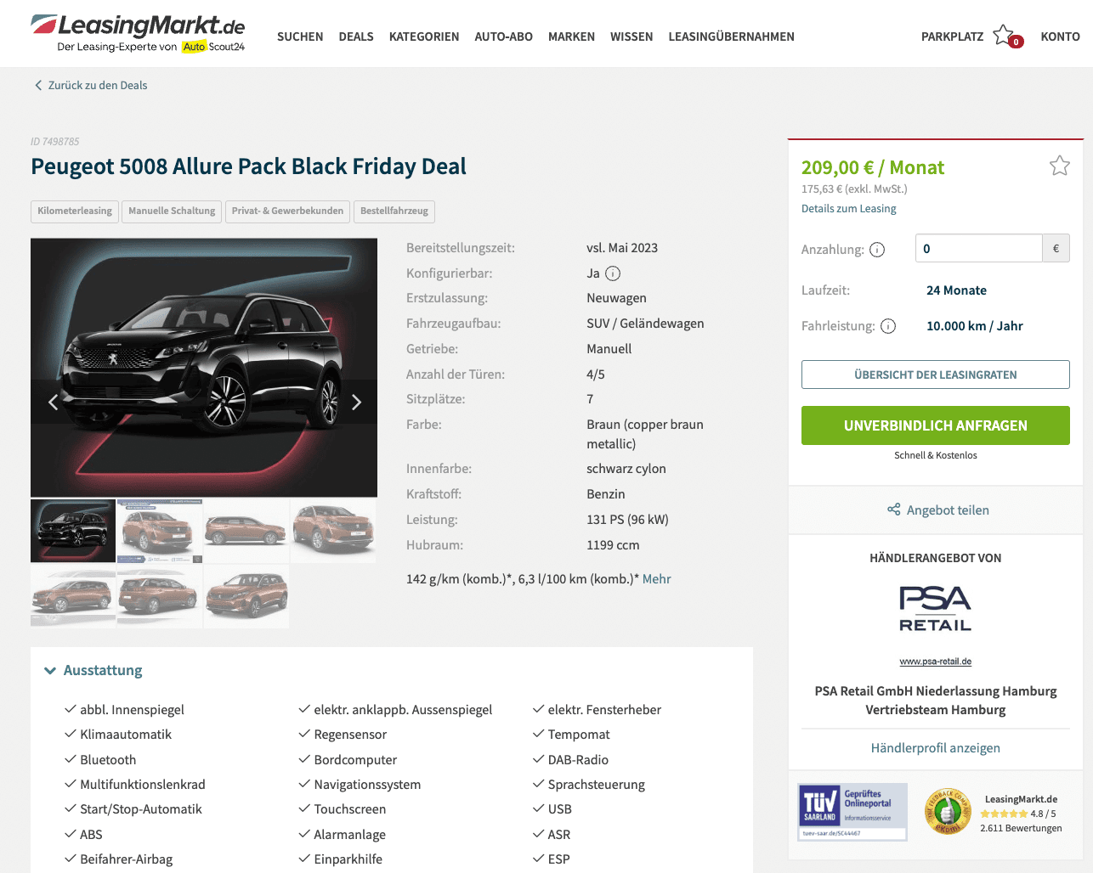Select the second car thumbnail image
This screenshot has width=1093, height=873.
(x=160, y=531)
